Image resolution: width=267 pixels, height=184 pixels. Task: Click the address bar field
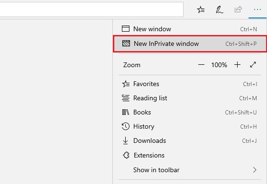click(x=92, y=9)
